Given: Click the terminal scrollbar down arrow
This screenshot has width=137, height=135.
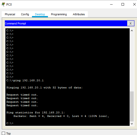Looking at the screenshot, I should 132,124.
